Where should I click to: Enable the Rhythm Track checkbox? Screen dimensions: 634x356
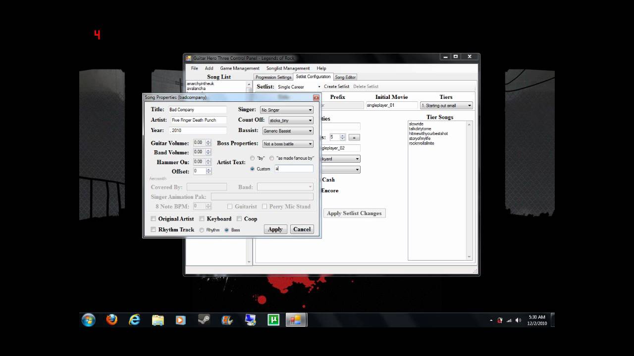[154, 229]
